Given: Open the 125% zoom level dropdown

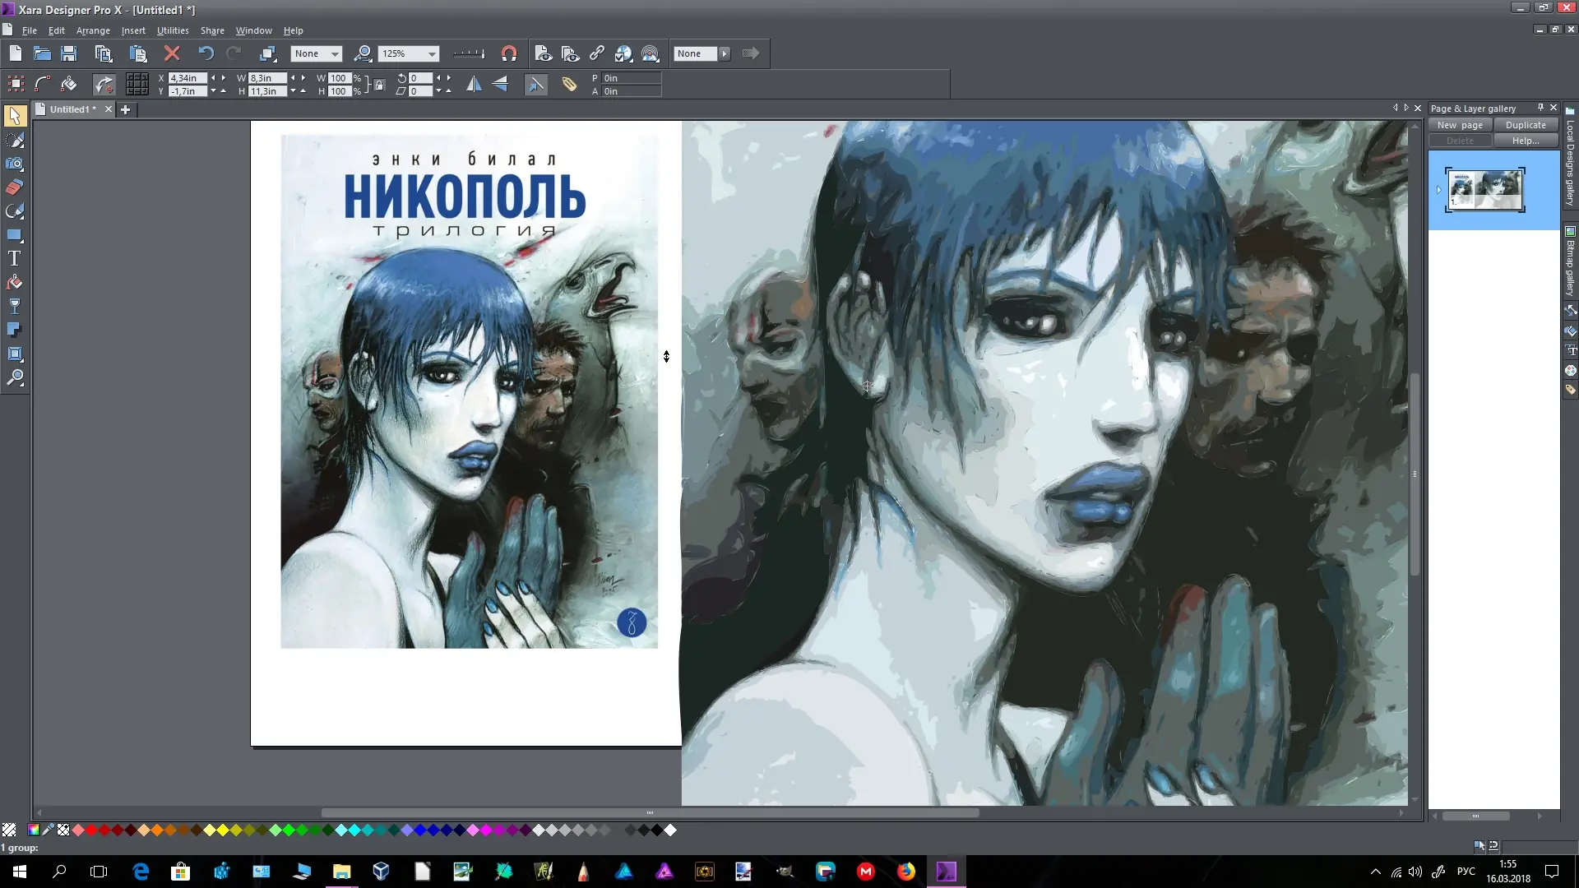Looking at the screenshot, I should tap(432, 54).
